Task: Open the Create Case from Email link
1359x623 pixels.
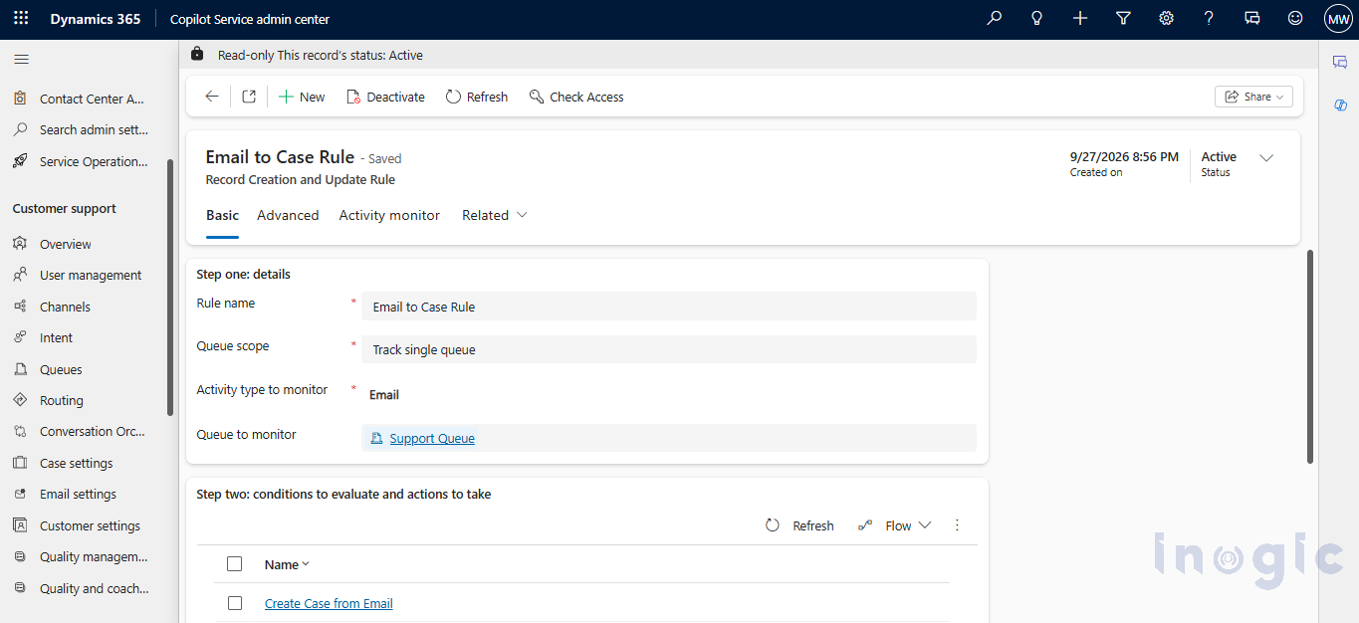Action: pos(329,603)
